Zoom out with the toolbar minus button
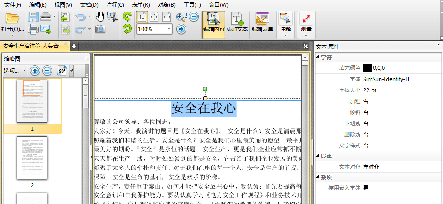This screenshot has height=204, width=443. [194, 17]
